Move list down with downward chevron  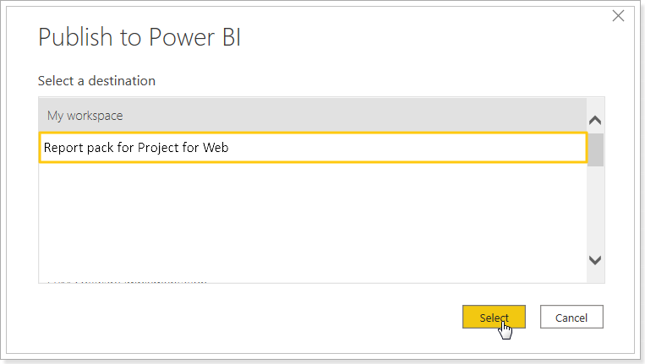click(x=595, y=259)
